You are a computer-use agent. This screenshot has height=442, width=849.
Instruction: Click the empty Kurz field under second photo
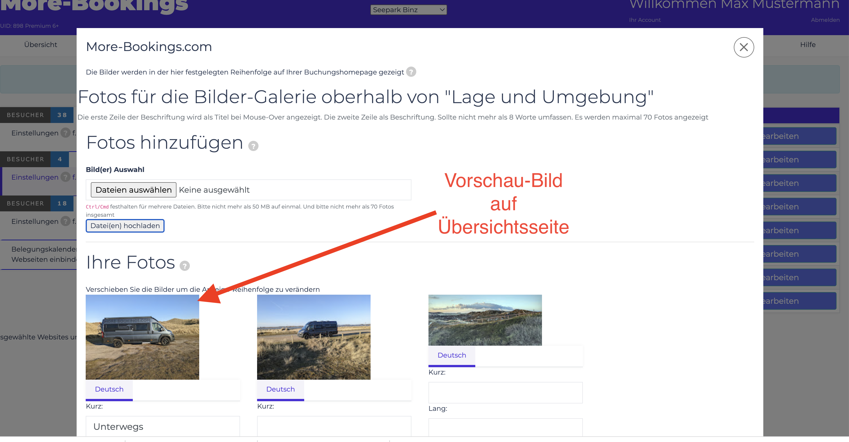(334, 426)
